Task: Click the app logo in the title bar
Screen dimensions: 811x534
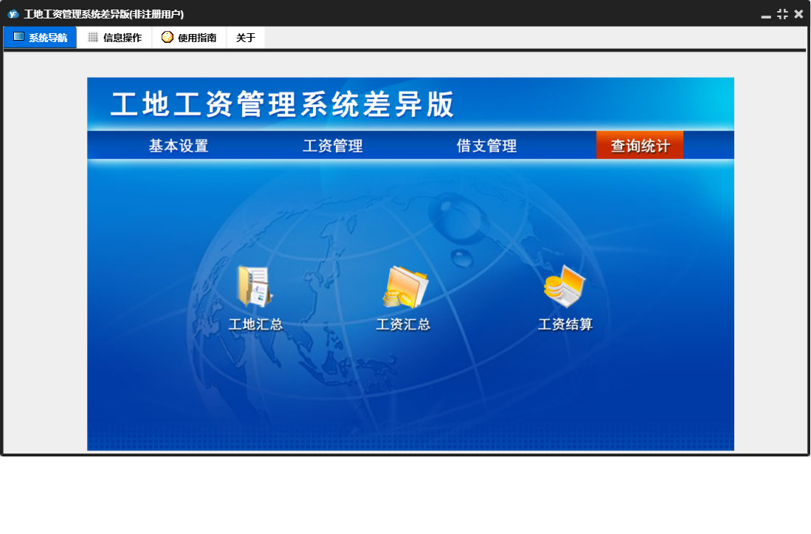Action: click(x=13, y=14)
